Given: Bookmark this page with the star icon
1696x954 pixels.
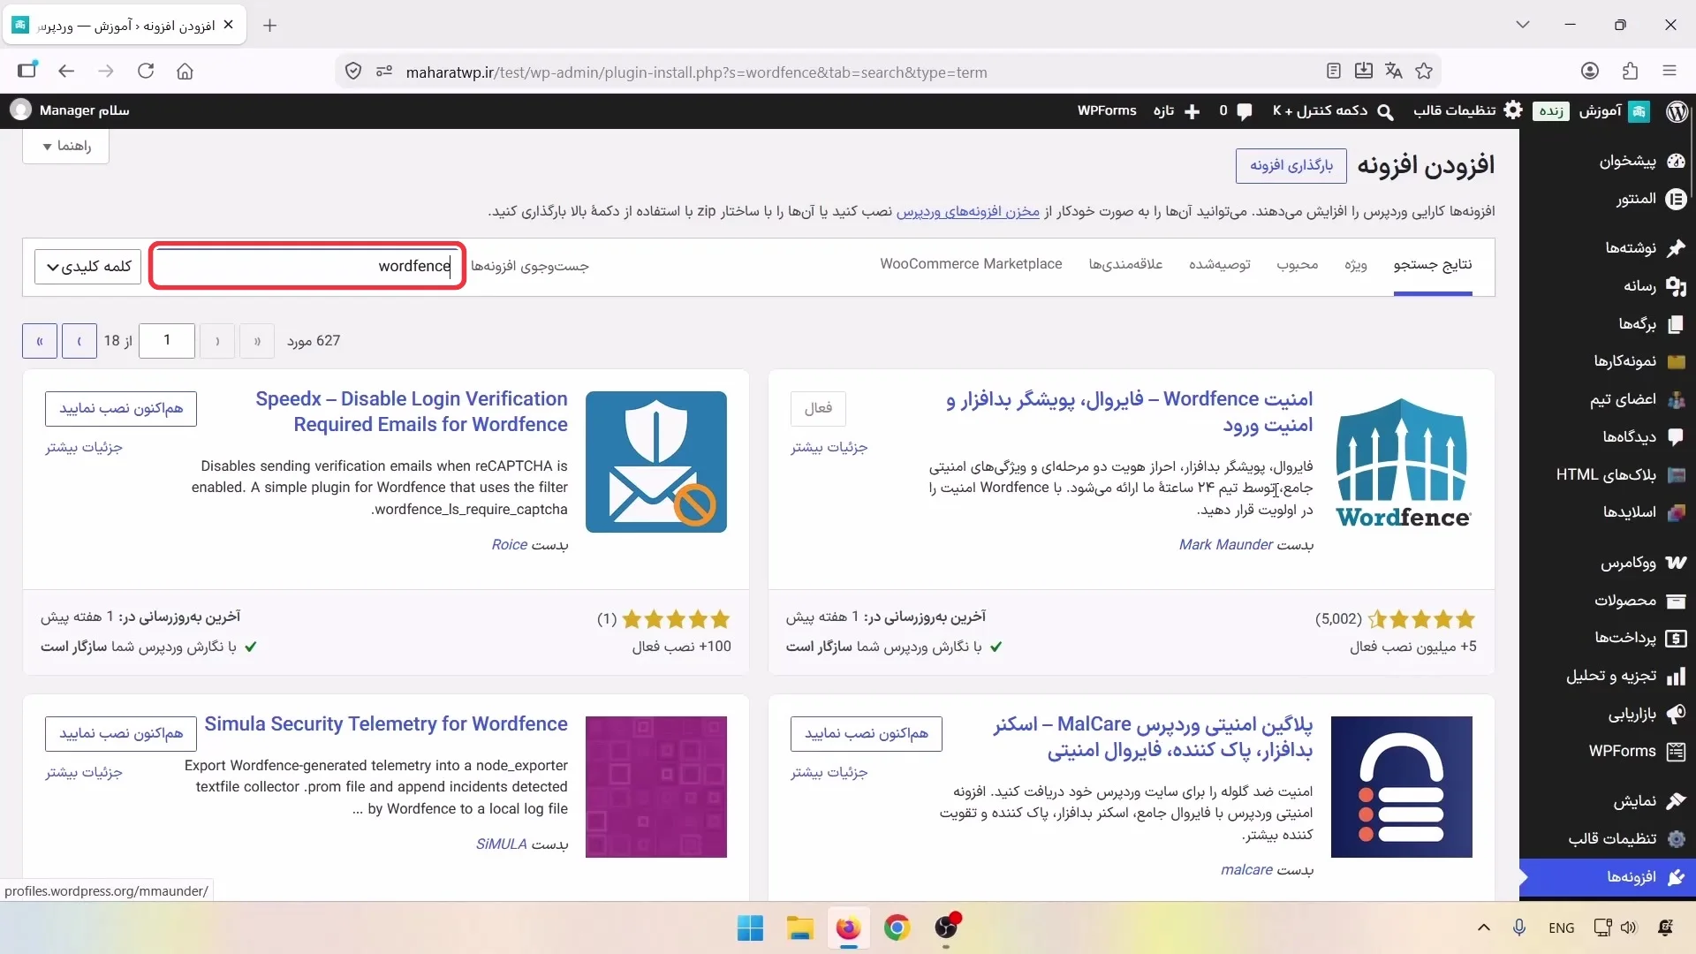Looking at the screenshot, I should click(x=1424, y=72).
